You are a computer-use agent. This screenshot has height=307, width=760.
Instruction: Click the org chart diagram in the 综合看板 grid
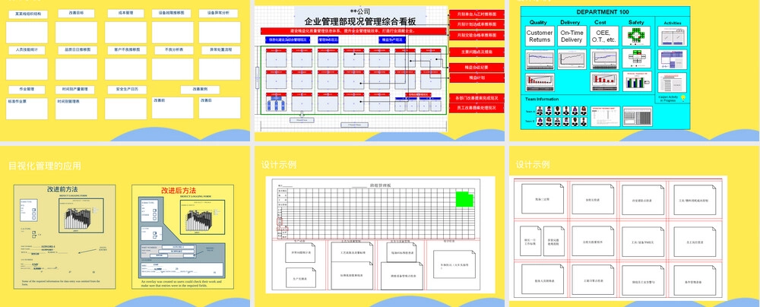(275, 103)
